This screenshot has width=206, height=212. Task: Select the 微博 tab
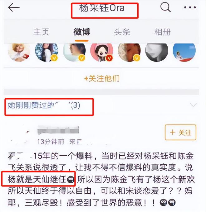pyautogui.click(x=82, y=32)
